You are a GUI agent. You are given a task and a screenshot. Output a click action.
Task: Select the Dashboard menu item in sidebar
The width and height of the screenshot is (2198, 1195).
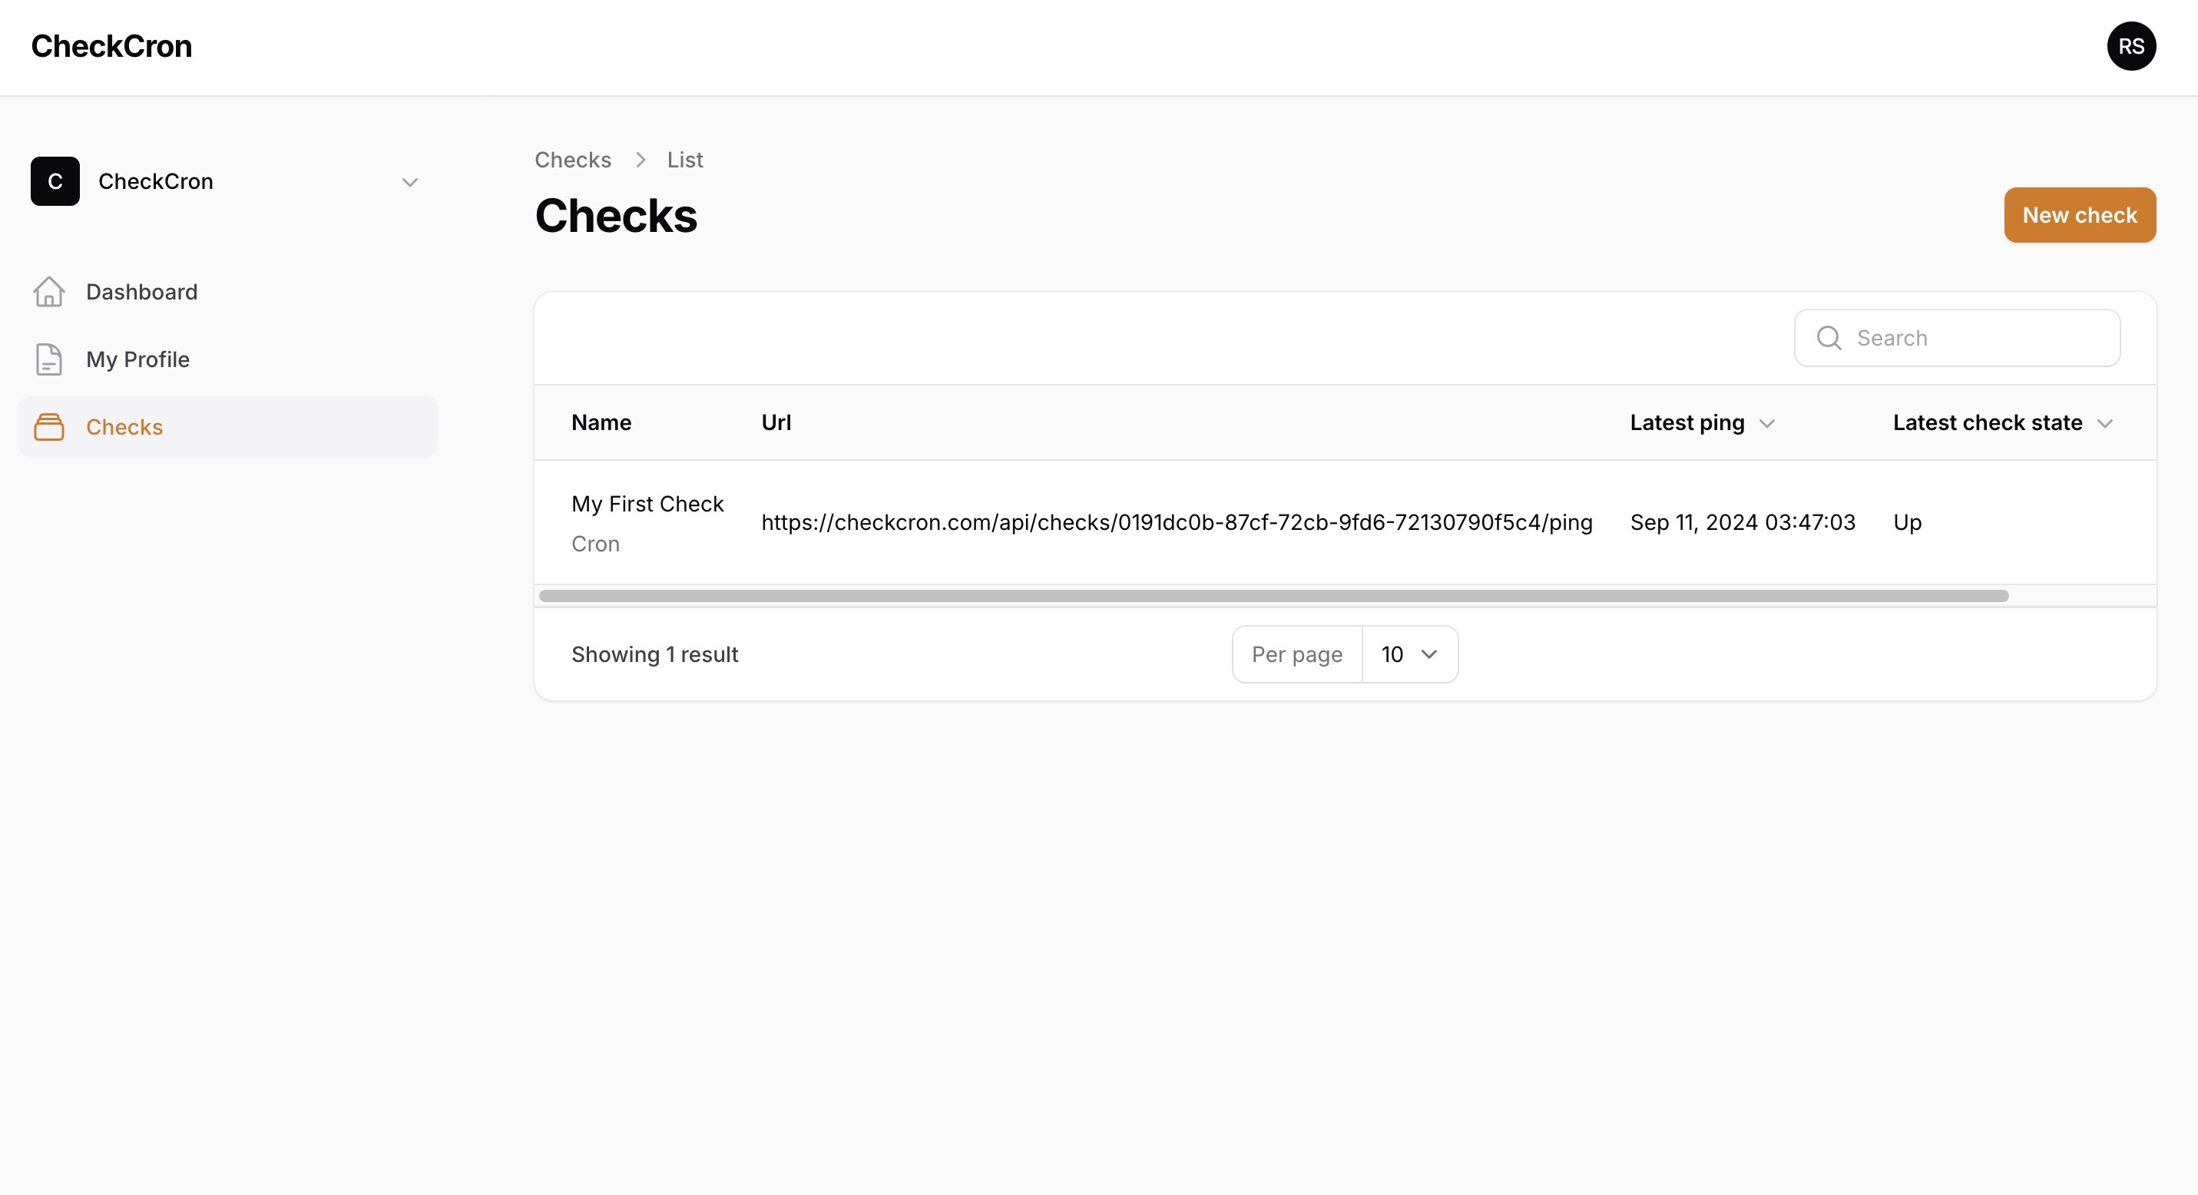[x=141, y=291]
